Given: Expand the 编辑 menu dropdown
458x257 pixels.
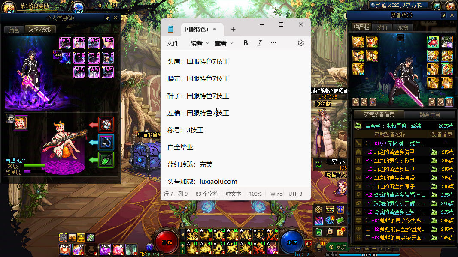Looking at the screenshot, I should (200, 43).
